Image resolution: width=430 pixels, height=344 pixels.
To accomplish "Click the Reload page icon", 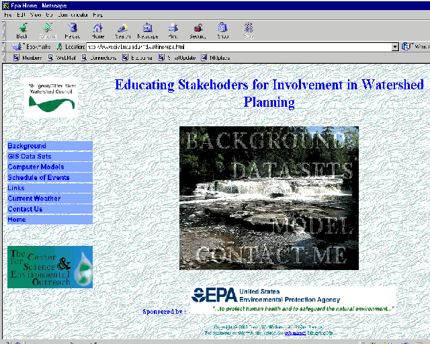I will (72, 30).
